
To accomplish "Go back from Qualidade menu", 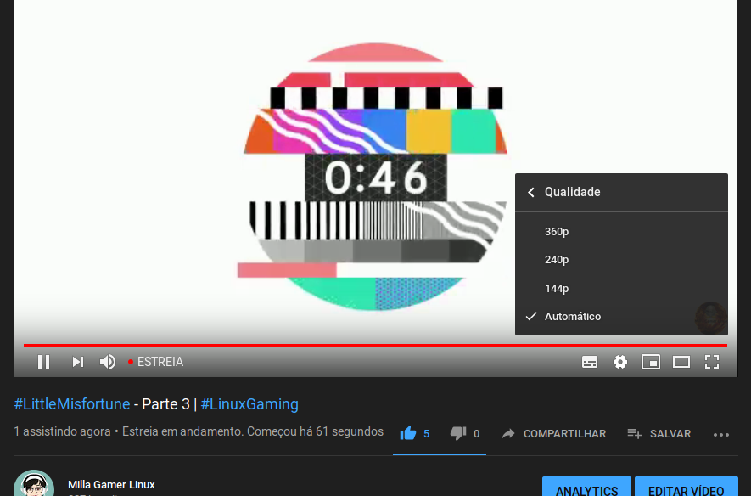I will [530, 192].
